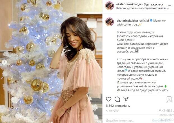Image resolution: width=174 pixels, height=123 pixels.
Task: Click the main photo of the woman by the tree
Action: click(51, 61)
